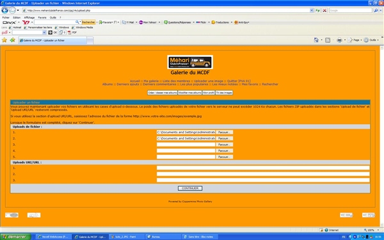Click the Google search box

351,10
